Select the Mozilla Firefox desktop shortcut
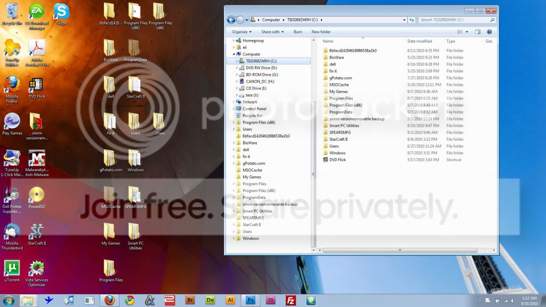546x307 pixels. click(x=12, y=90)
